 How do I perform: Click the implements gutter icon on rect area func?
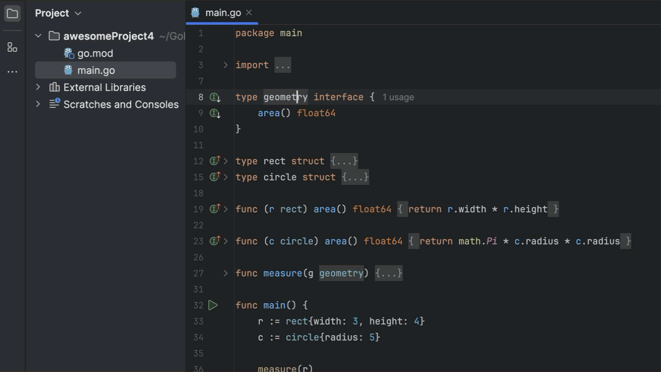(215, 209)
